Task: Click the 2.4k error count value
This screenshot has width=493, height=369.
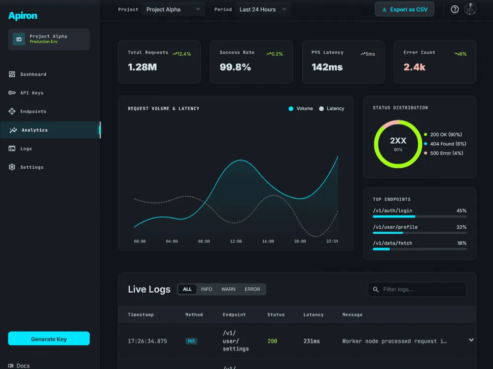Action: tap(415, 67)
